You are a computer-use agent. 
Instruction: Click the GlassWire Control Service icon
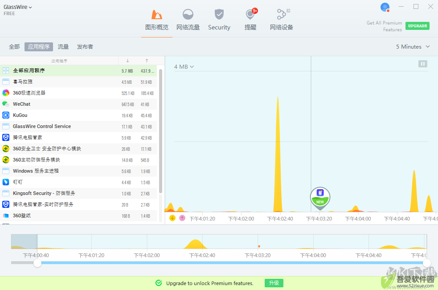point(6,126)
